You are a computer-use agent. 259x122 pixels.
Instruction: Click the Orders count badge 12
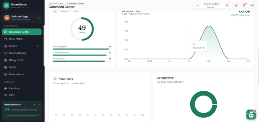pos(38,46)
